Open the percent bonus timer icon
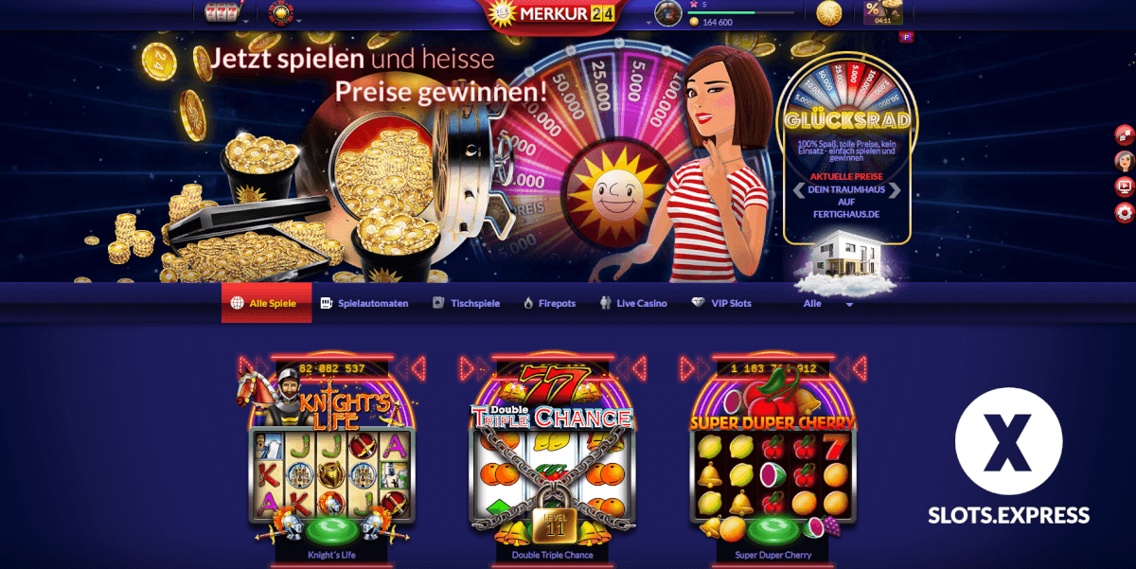Screen dimensions: 1136x569 click(882, 11)
